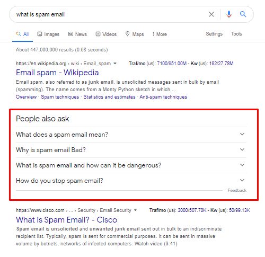Open the Images tab
Image resolution: width=265 pixels, height=257 pixels.
(x=48, y=34)
